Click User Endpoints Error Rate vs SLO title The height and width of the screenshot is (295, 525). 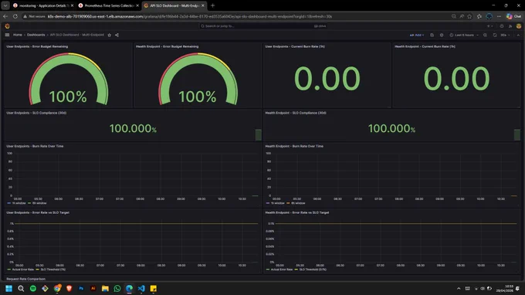(x=38, y=212)
